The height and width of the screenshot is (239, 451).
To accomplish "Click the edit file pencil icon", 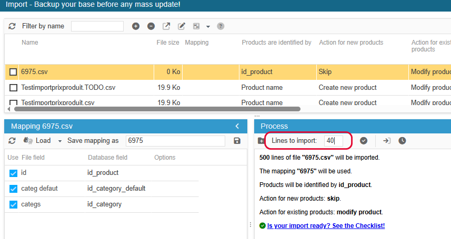I will point(182,26).
